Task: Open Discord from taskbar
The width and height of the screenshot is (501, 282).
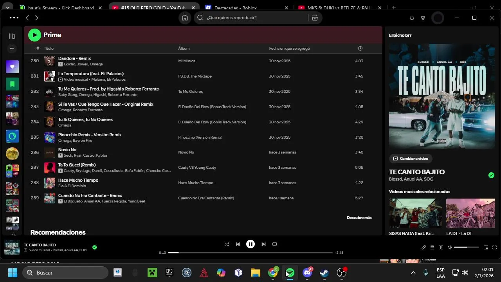Action: tap(307, 273)
